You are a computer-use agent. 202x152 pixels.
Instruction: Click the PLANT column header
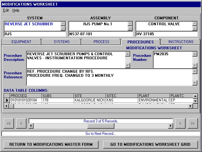click(154, 96)
